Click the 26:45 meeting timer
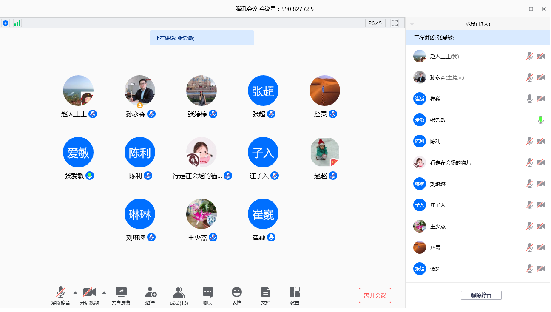Viewport: 551px width, 312px height. pos(375,23)
